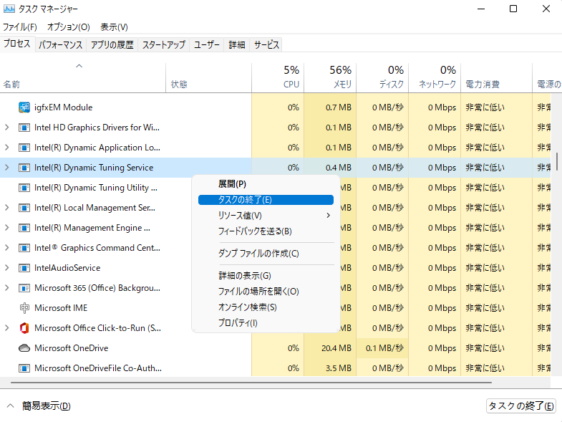The image size is (562, 422).
Task: Switch to the パフォーマンス tab
Action: click(61, 45)
